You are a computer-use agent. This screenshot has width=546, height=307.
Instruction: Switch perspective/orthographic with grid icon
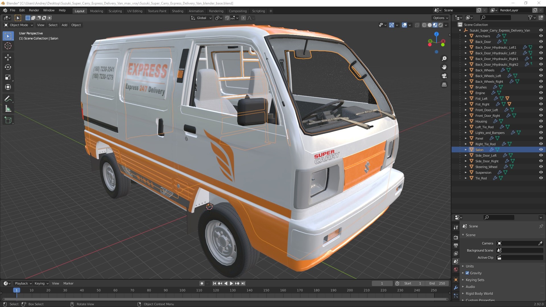pos(444,85)
